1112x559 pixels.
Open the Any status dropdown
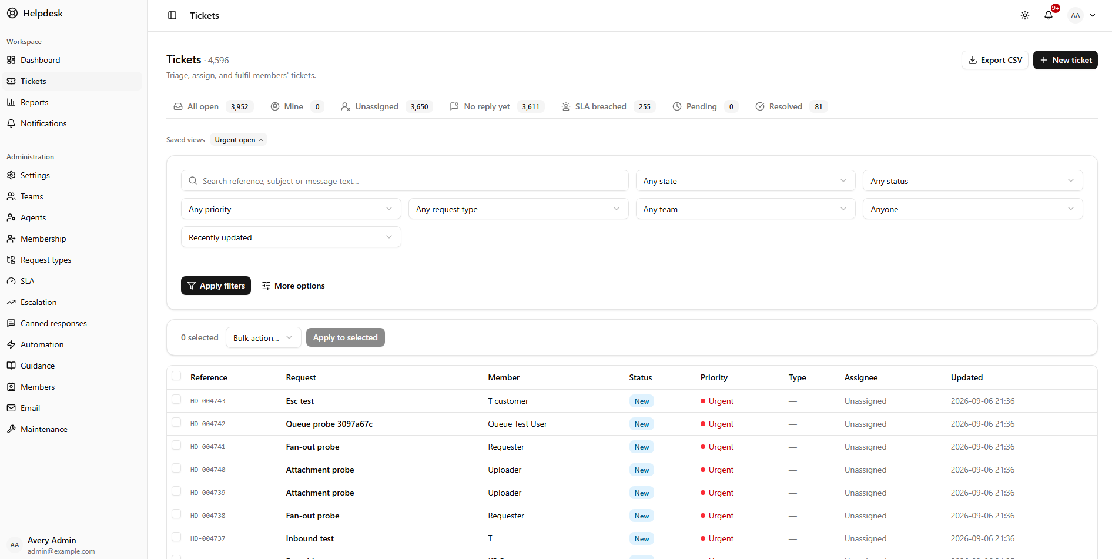[x=973, y=181]
